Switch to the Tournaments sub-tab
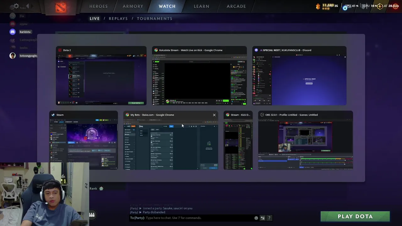Image resolution: width=402 pixels, height=226 pixels. coord(155,19)
